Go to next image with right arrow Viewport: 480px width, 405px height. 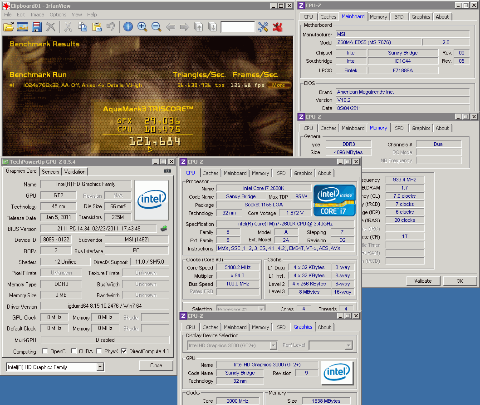(x=185, y=27)
